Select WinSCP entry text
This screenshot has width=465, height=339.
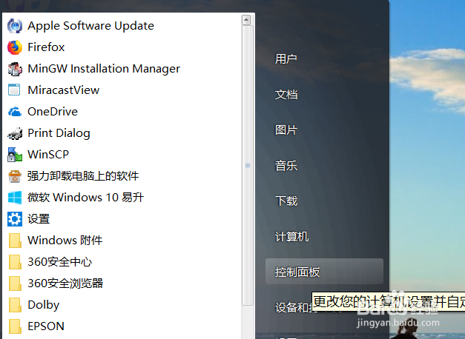click(48, 155)
